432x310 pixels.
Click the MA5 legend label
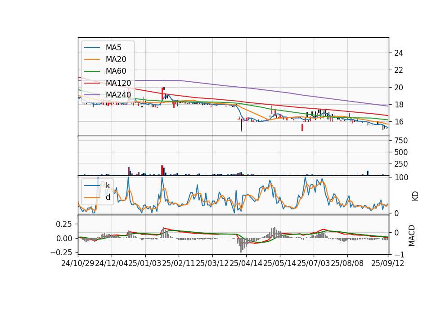[x=113, y=48]
